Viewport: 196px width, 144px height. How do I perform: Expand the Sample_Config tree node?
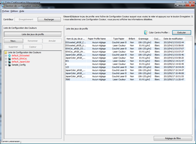pos(6,65)
